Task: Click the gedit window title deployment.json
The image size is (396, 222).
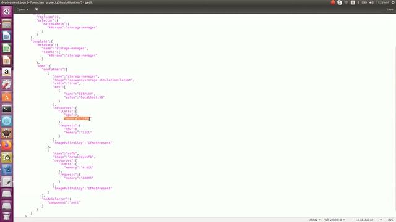Action: (47, 2)
